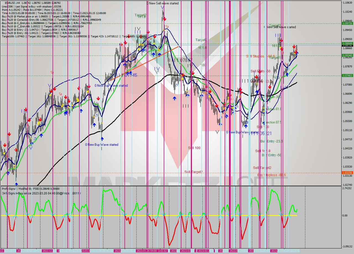
Task: Click the green 1.08340 price tag
Action: pyautogui.click(x=347, y=55)
